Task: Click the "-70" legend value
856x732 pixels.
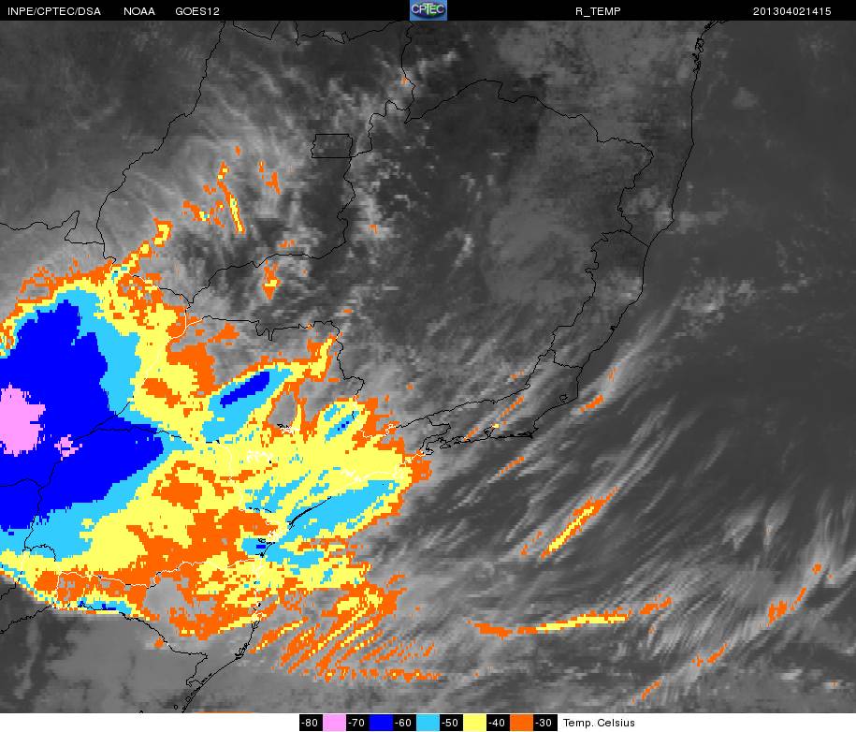Action: click(x=357, y=723)
